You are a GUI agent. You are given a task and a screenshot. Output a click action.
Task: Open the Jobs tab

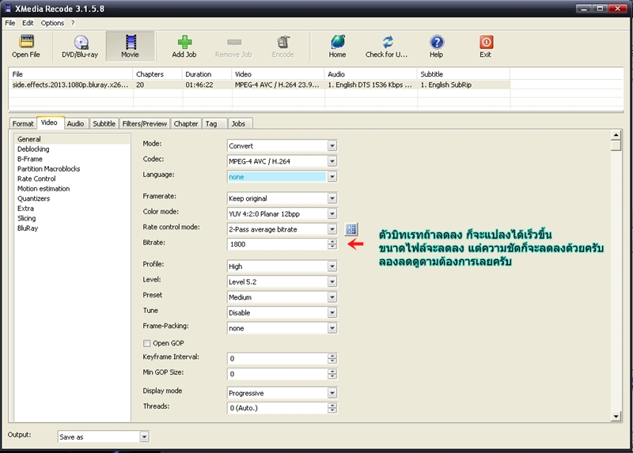click(239, 124)
